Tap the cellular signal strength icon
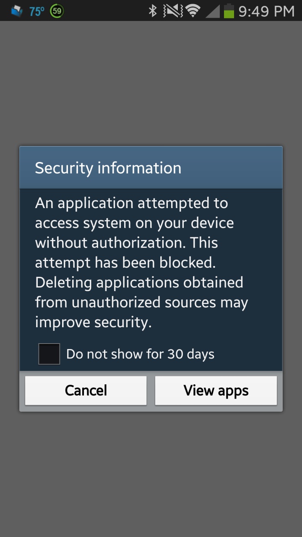Screen dimensions: 302x537 pos(213,11)
